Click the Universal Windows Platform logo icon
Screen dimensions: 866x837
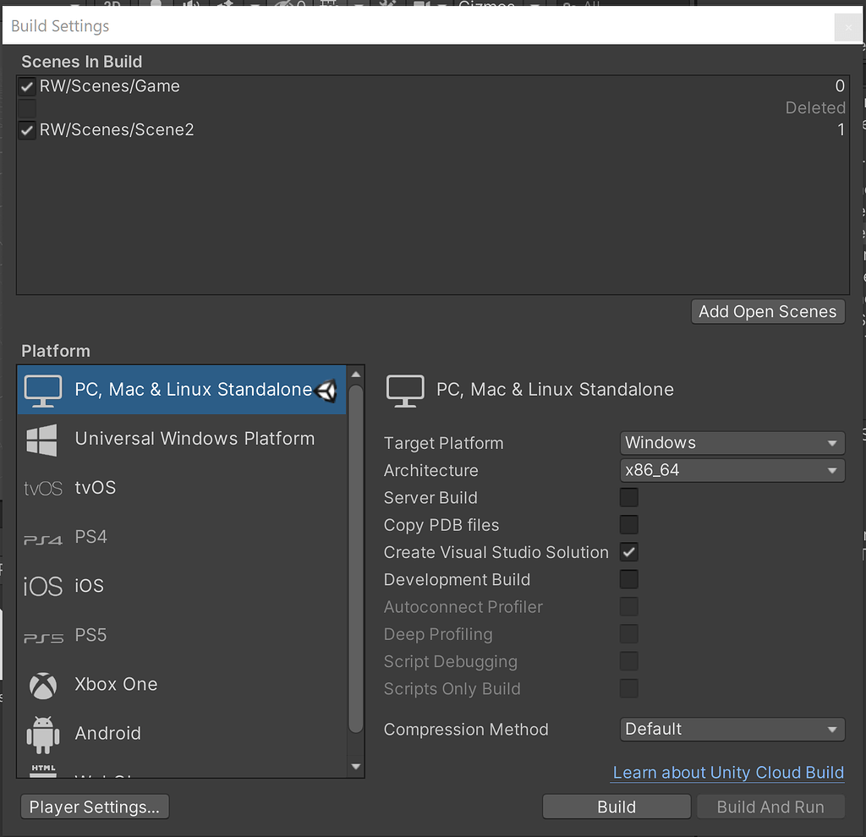click(x=42, y=440)
